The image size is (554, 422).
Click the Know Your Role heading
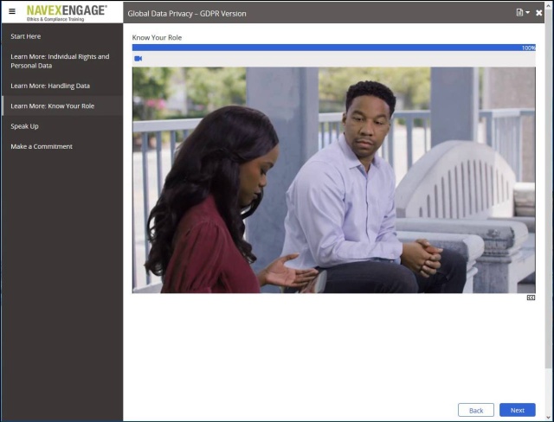coord(157,37)
